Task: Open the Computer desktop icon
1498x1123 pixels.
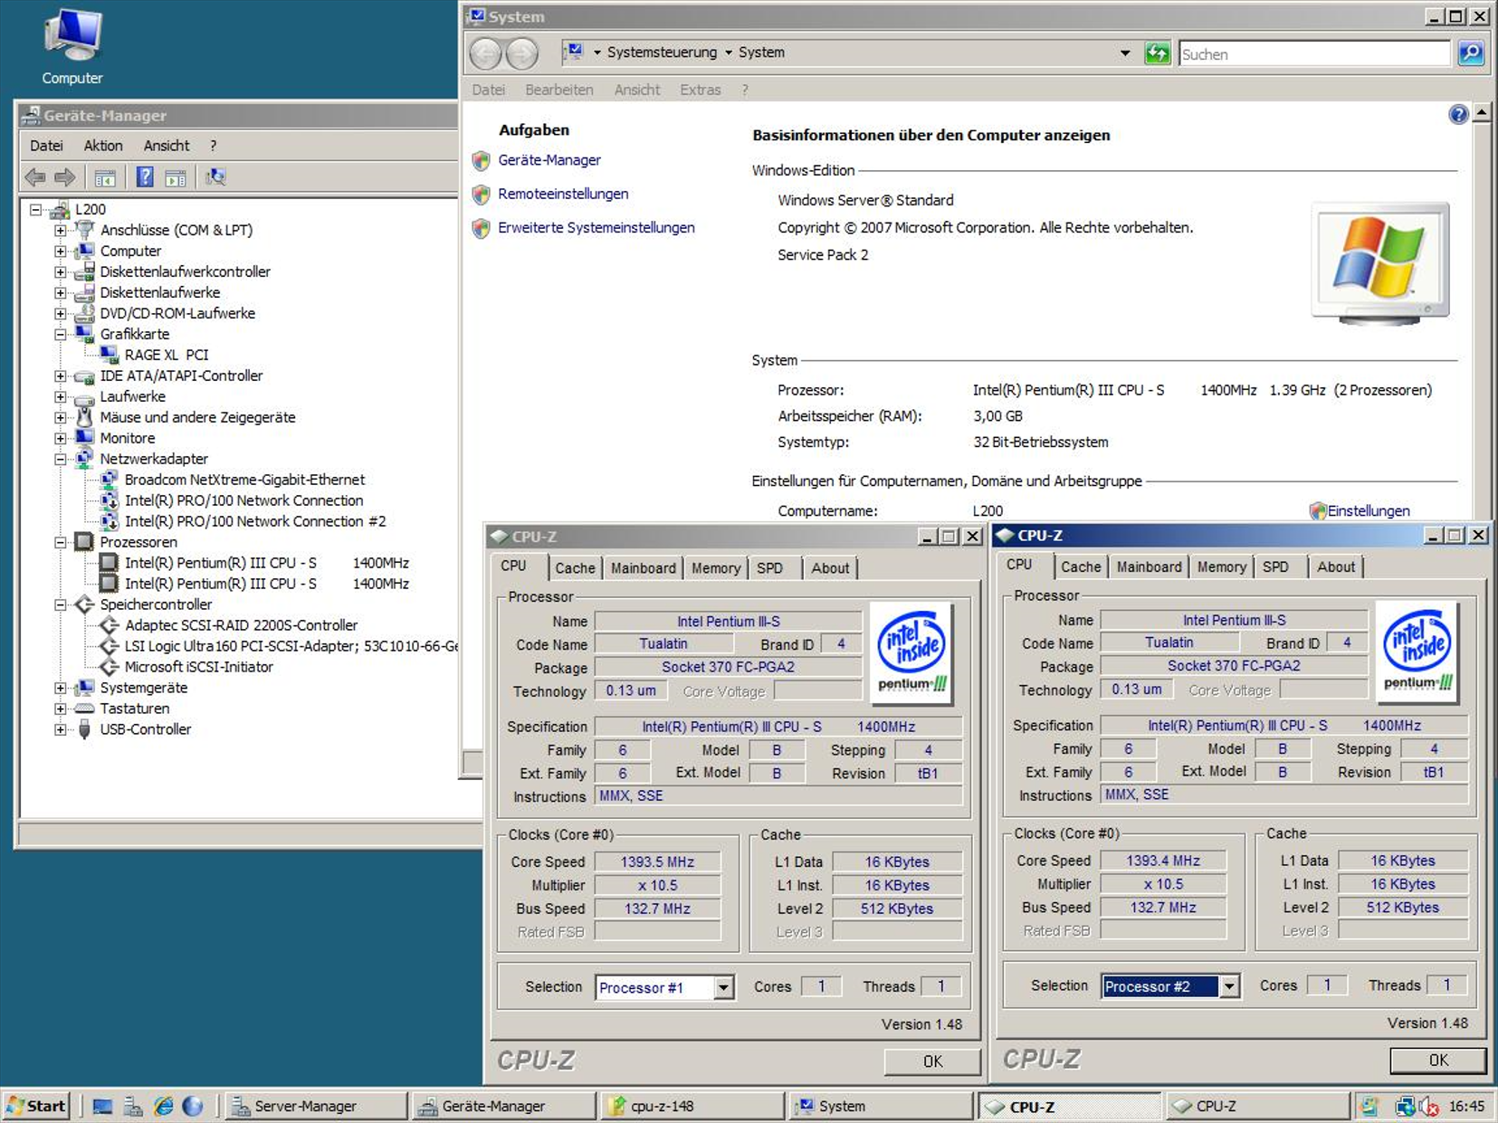Action: (72, 47)
